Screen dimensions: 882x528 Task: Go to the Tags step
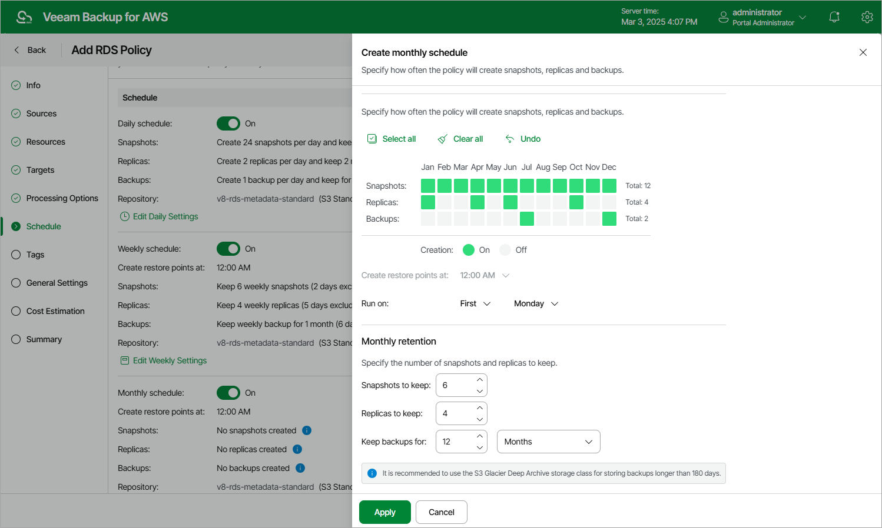point(36,255)
